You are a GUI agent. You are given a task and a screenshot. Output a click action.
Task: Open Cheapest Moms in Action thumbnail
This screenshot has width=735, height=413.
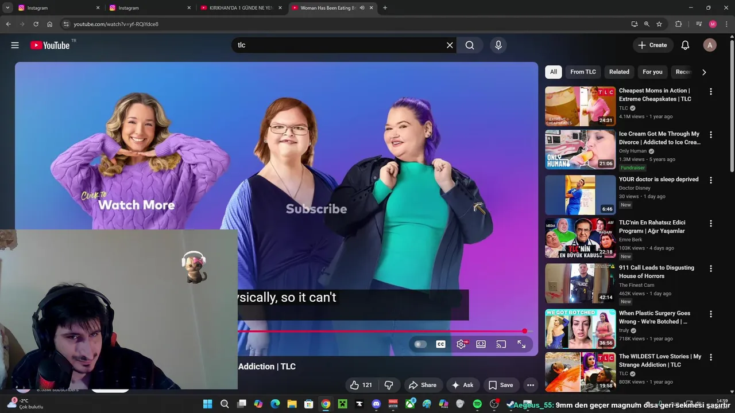580,106
